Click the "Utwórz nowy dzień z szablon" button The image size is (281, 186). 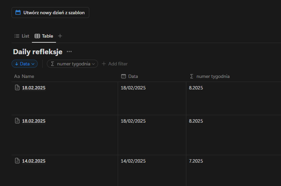pyautogui.click(x=50, y=13)
